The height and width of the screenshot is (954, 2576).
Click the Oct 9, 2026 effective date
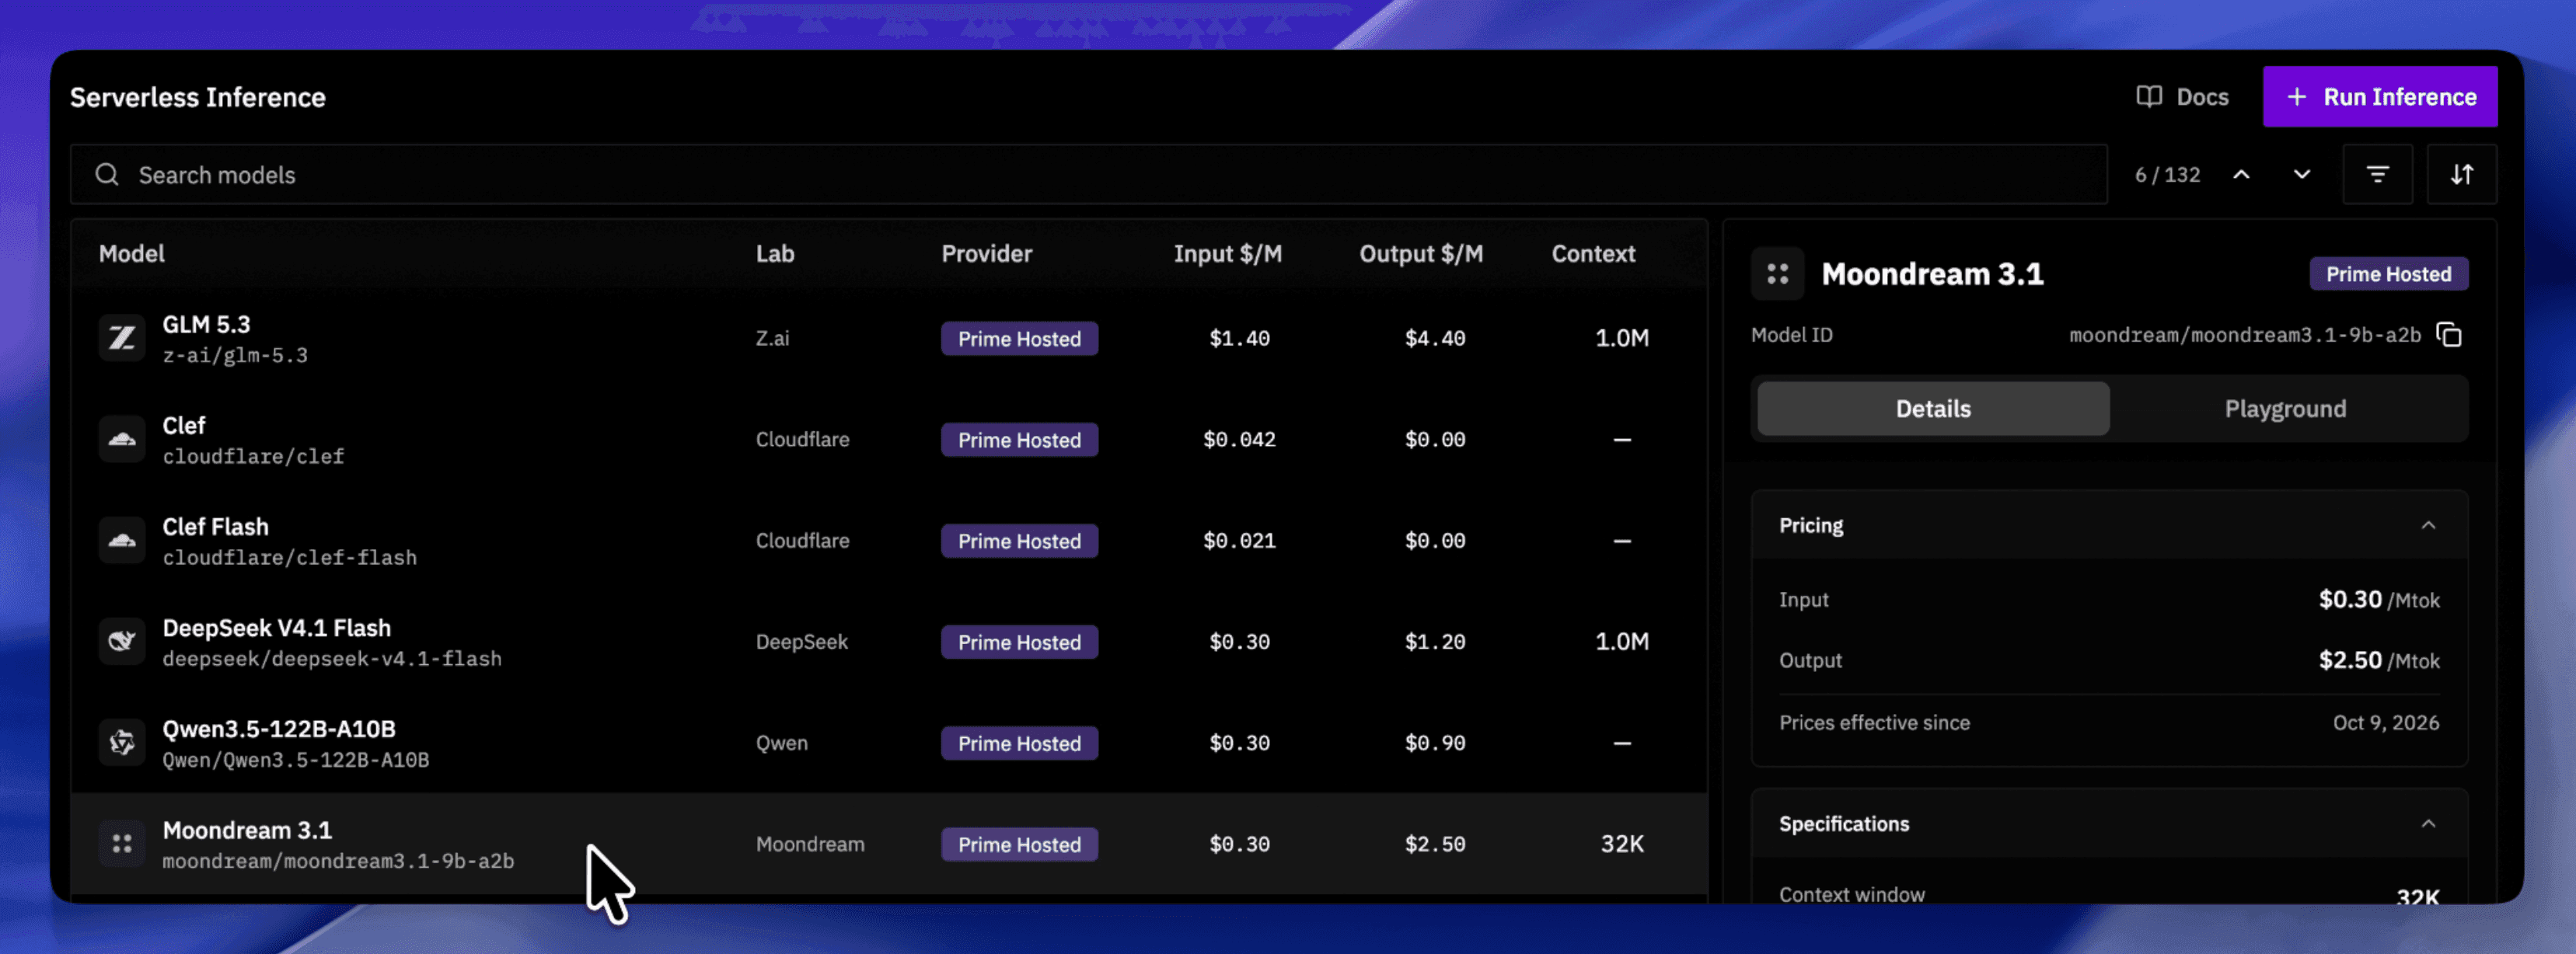coord(2385,722)
